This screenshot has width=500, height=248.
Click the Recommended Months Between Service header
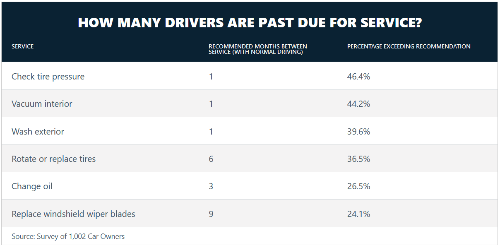(257, 49)
